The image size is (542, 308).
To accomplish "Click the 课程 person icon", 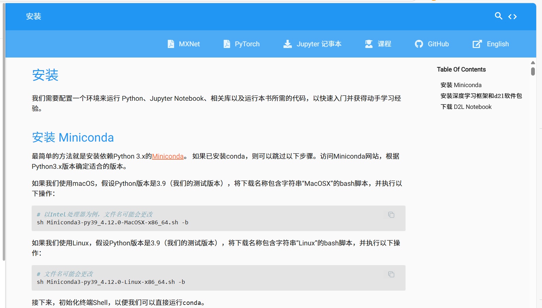I will click(369, 44).
